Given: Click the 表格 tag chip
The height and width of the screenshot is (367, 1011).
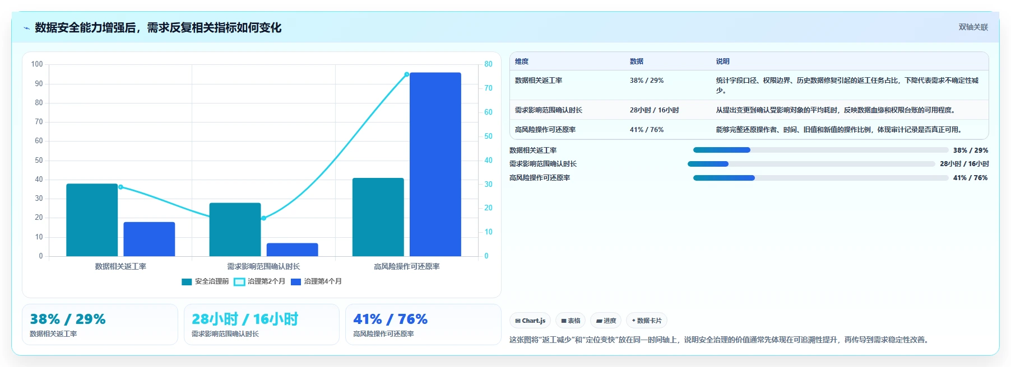Looking at the screenshot, I should pos(571,321).
